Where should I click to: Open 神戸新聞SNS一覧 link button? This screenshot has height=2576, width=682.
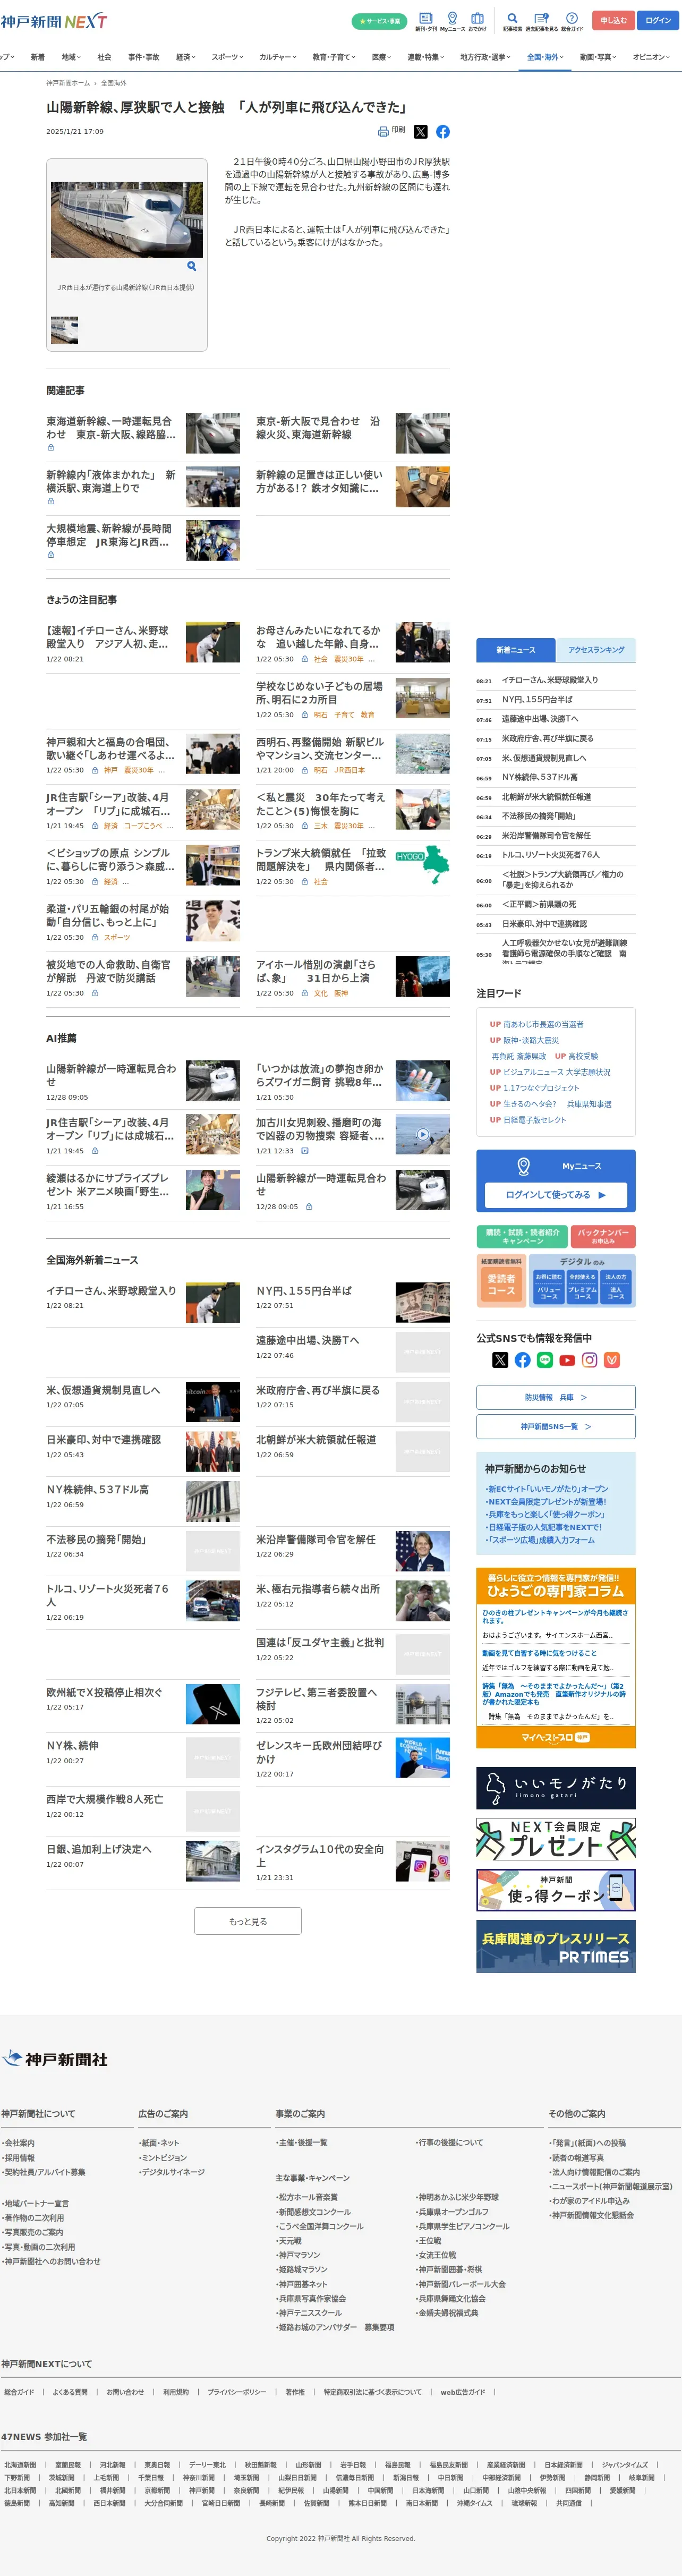[x=555, y=1426]
